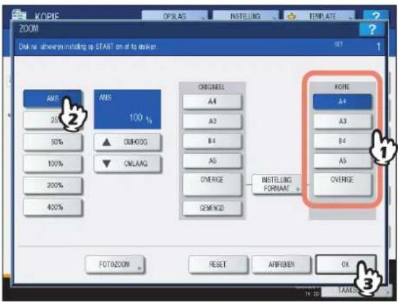Confirm zoom settings with OK
The height and width of the screenshot is (302, 398).
346,265
